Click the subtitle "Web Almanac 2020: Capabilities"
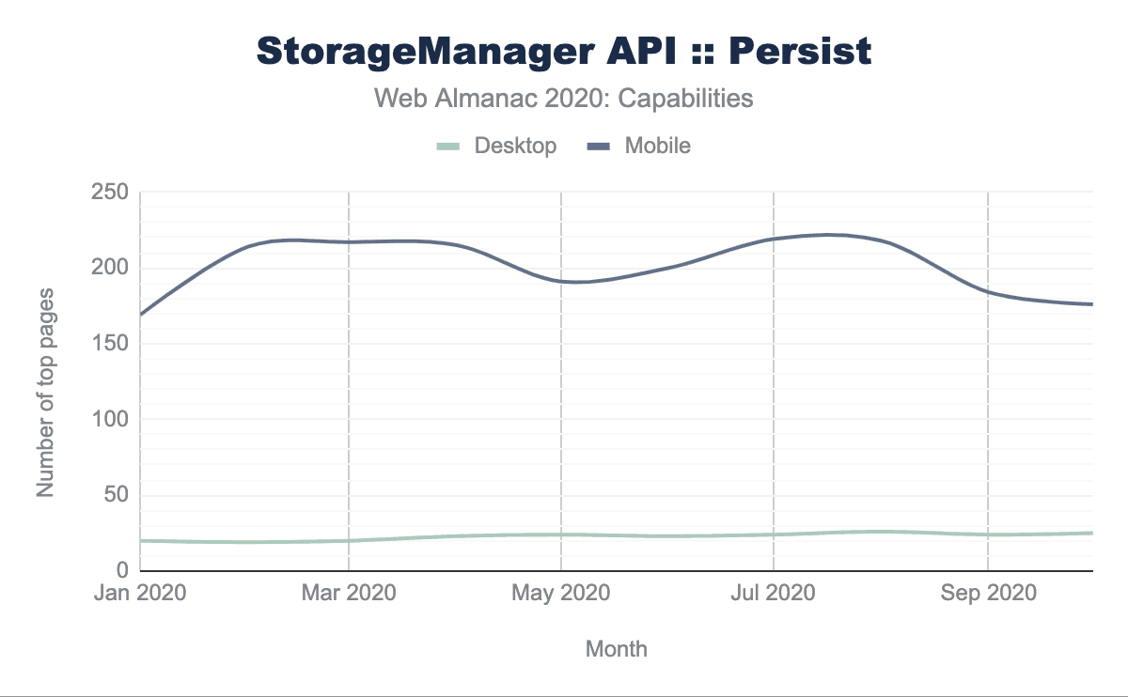The image size is (1128, 697). (x=564, y=99)
